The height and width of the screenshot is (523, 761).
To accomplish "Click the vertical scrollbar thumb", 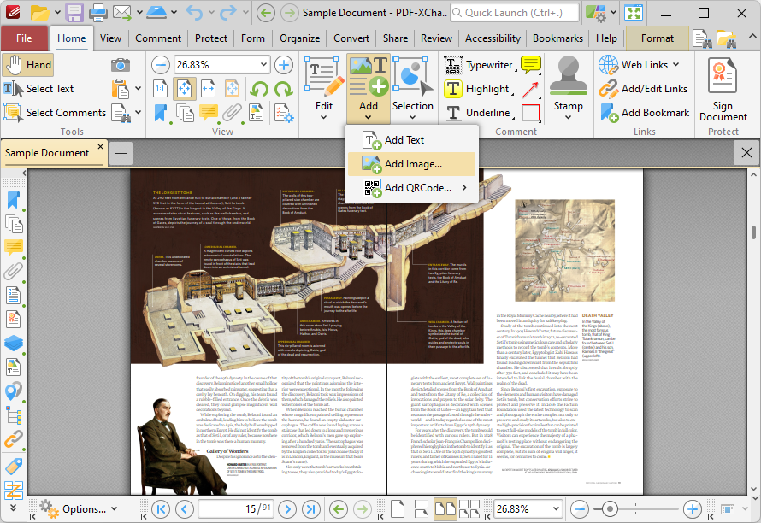I will click(754, 232).
